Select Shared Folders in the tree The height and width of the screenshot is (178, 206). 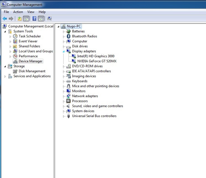[x=29, y=46]
